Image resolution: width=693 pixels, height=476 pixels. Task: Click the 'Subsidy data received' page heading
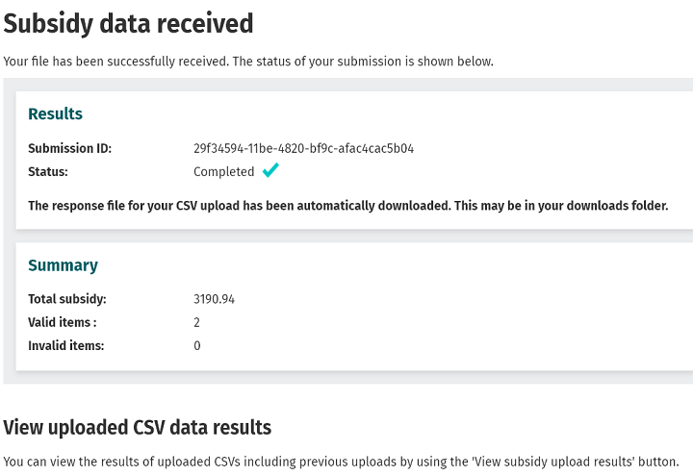tap(128, 23)
